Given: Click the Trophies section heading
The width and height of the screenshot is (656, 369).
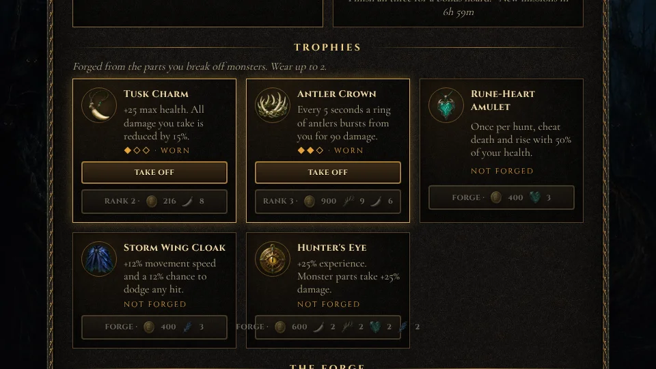Looking at the screenshot, I should (x=327, y=47).
